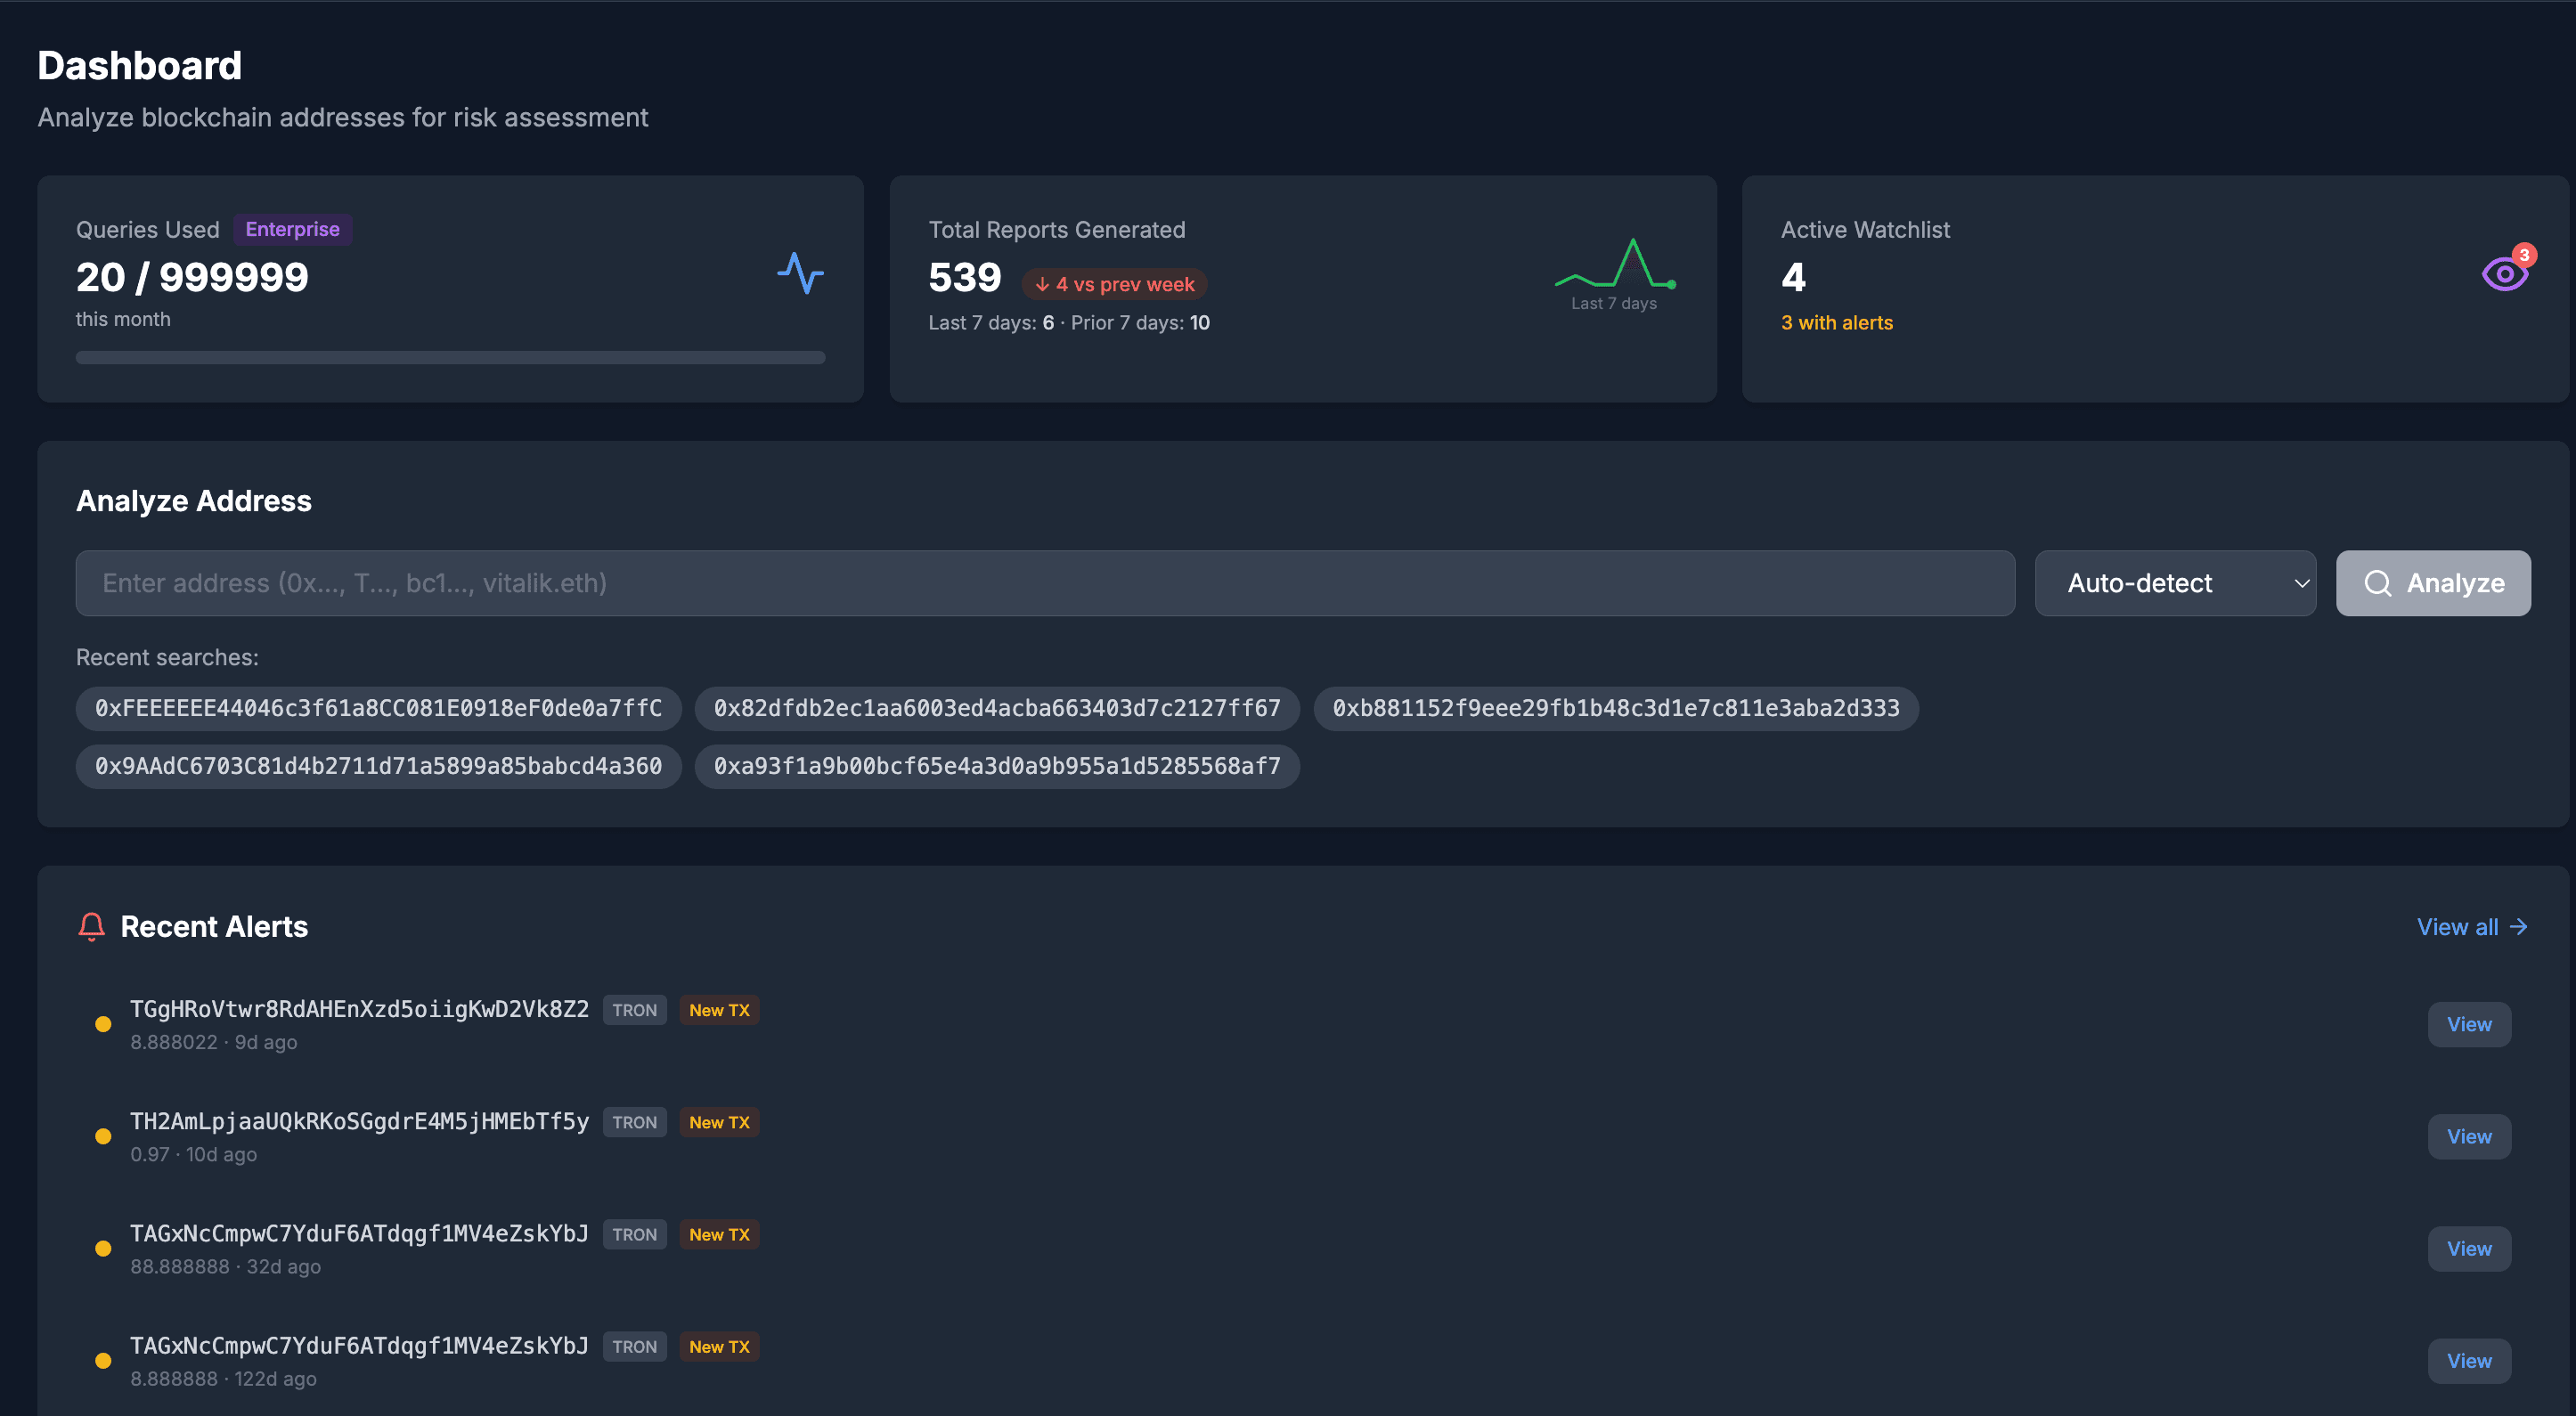View the TH2AmLpjaaUQkRKoSGgdrE4M5jHMEbTf5y alert
This screenshot has height=1416, width=2576.
(x=2469, y=1136)
